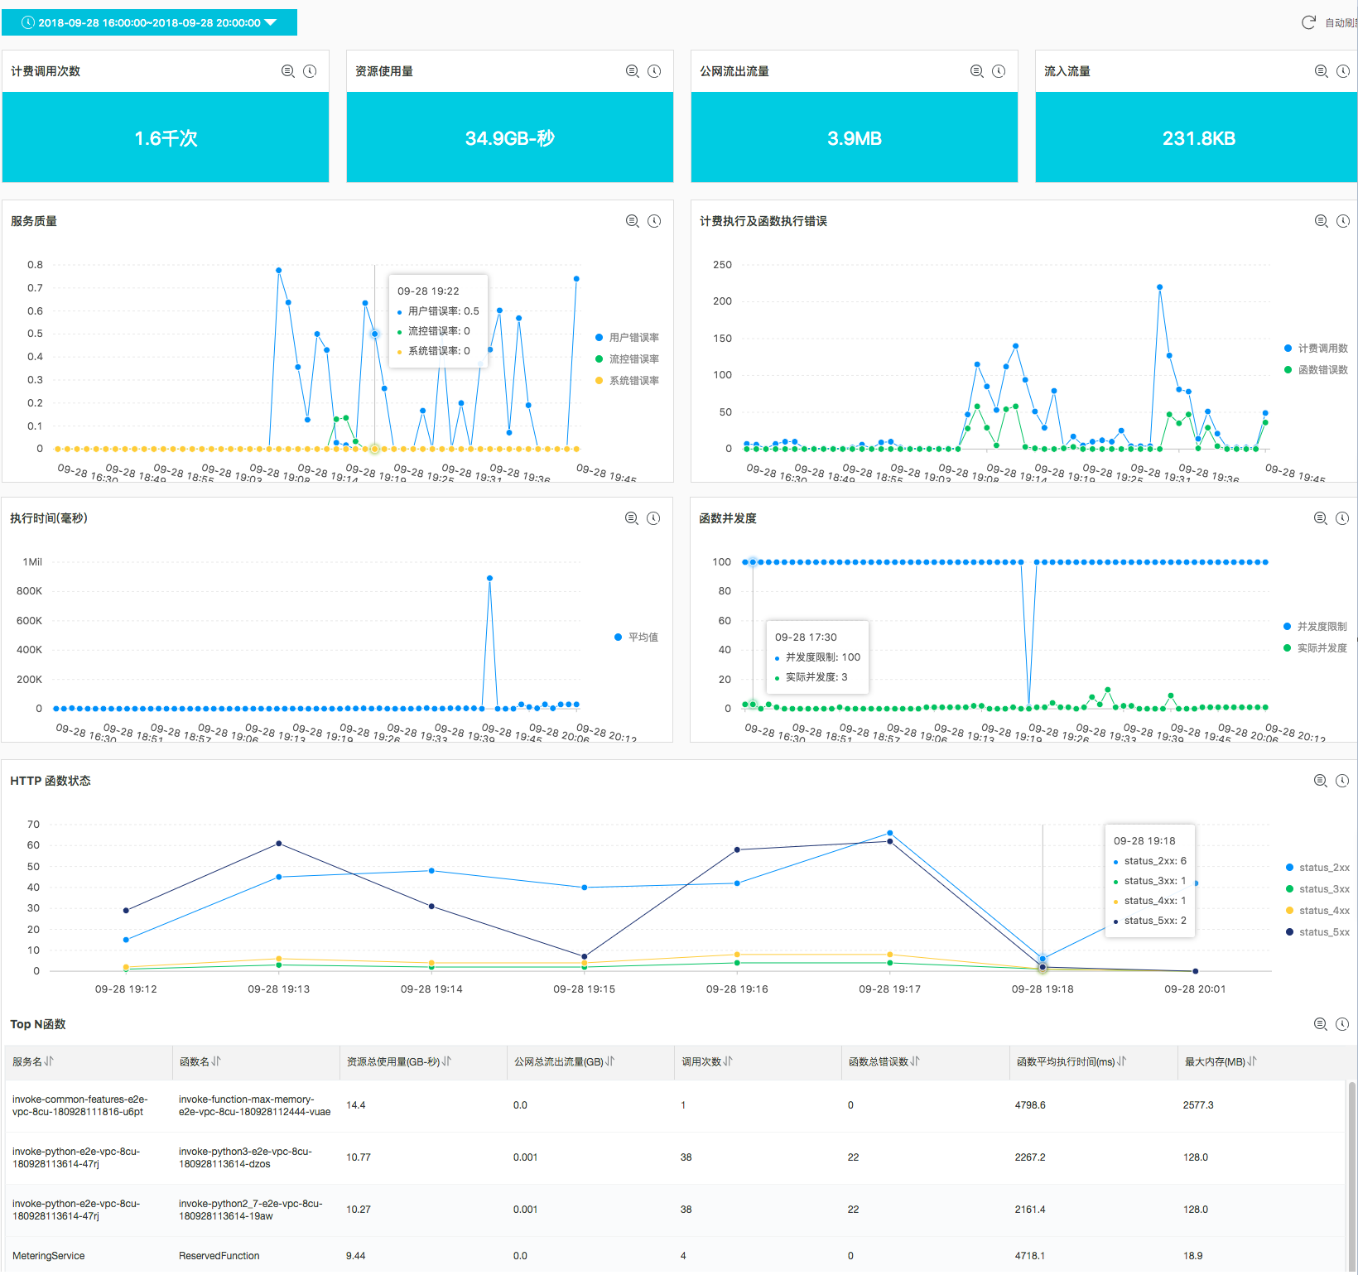Click the clock icon on 执行时间(毫秒) panel
The height and width of the screenshot is (1275, 1358).
coord(653,518)
